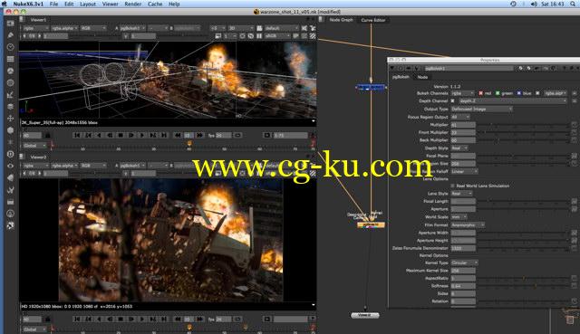Open the Time nodes clock icon
The height and width of the screenshot is (334, 580).
click(10, 47)
